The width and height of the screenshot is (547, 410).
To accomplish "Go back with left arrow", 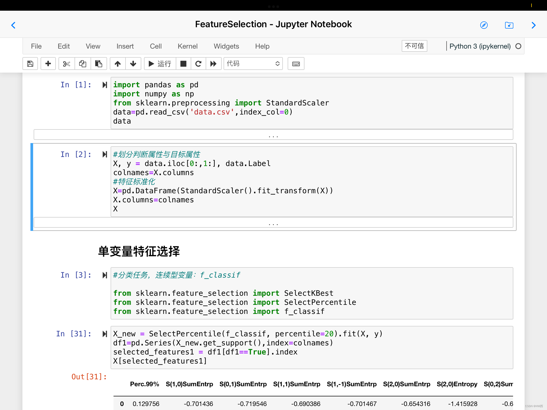I will 13,25.
